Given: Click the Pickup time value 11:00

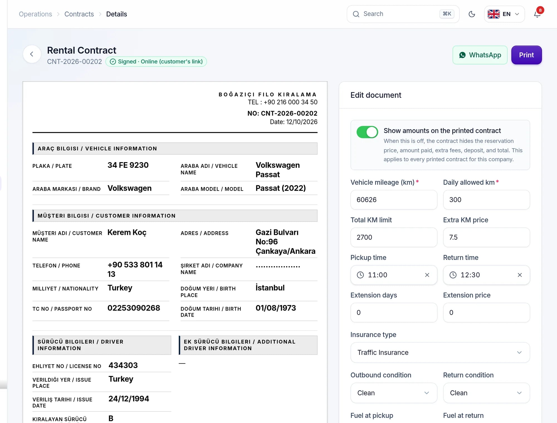Looking at the screenshot, I should [377, 275].
